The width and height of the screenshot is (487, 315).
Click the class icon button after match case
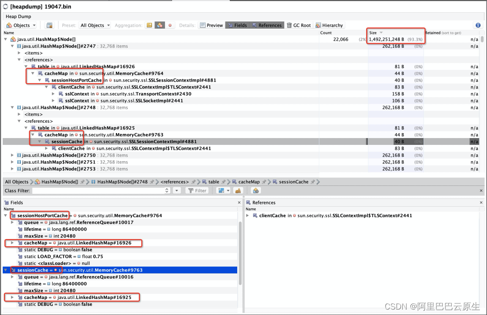coord(256,190)
